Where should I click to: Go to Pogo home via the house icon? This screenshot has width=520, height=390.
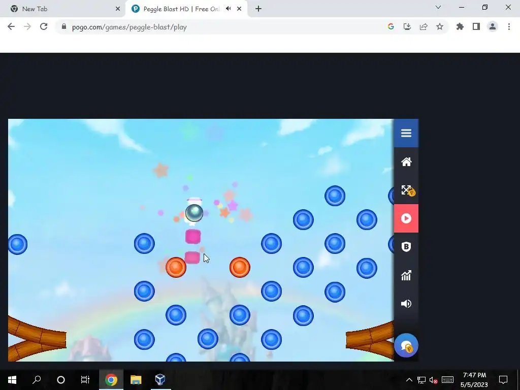406,161
